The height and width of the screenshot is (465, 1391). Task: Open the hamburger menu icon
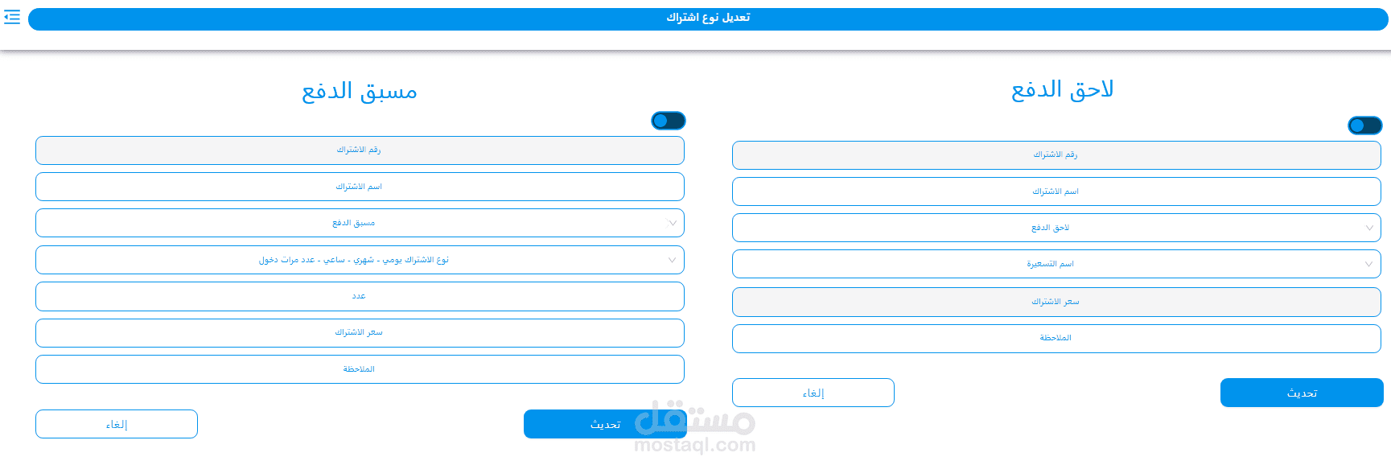pos(12,17)
